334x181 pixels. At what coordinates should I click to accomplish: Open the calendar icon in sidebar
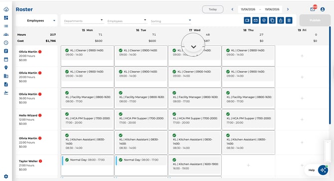[x=6, y=59]
